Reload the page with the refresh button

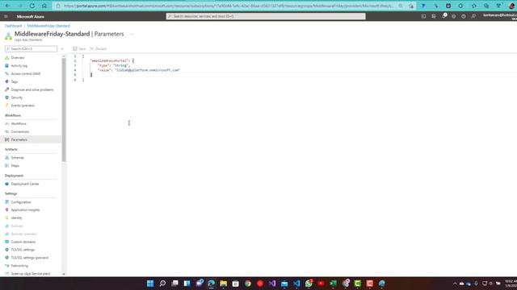point(32,6)
